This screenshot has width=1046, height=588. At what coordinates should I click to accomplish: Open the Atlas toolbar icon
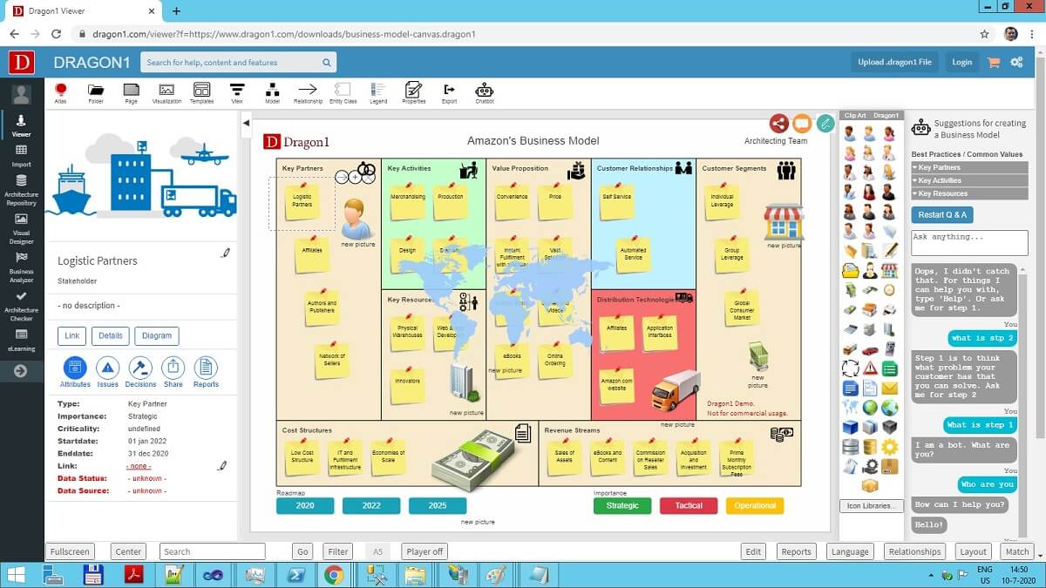[x=60, y=92]
